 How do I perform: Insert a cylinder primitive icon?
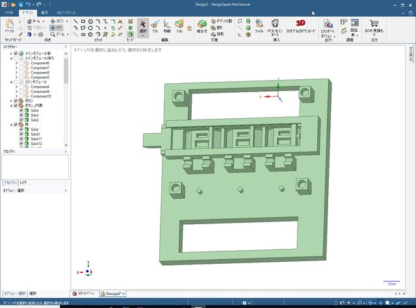point(248,21)
